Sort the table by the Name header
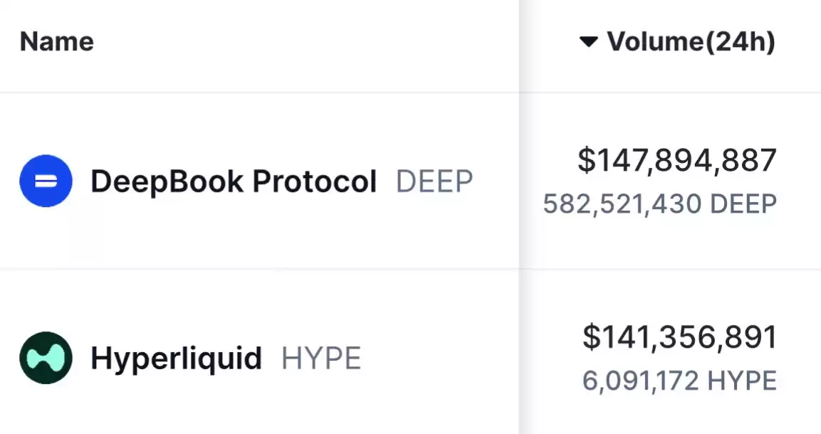 point(56,41)
